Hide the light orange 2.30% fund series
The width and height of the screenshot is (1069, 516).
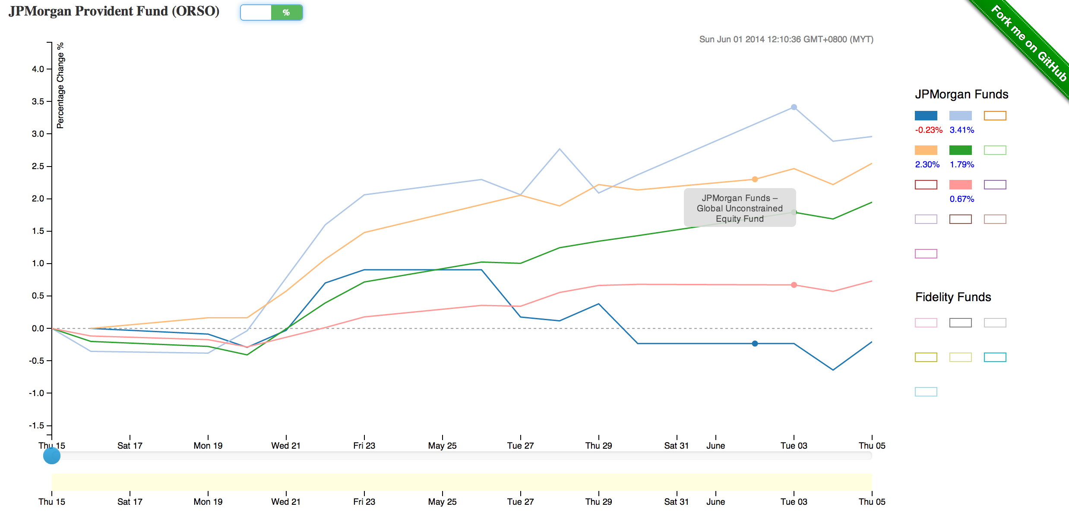(926, 150)
